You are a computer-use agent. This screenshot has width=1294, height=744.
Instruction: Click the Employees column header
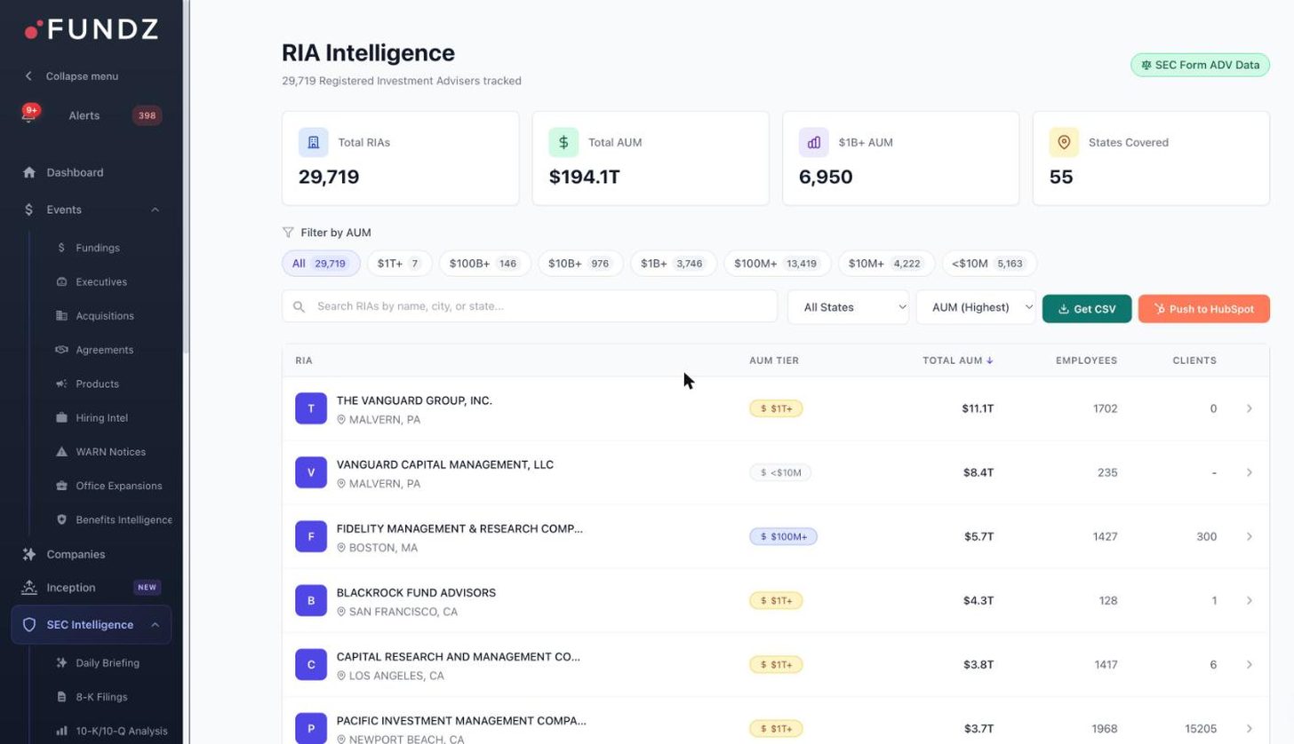(x=1086, y=360)
